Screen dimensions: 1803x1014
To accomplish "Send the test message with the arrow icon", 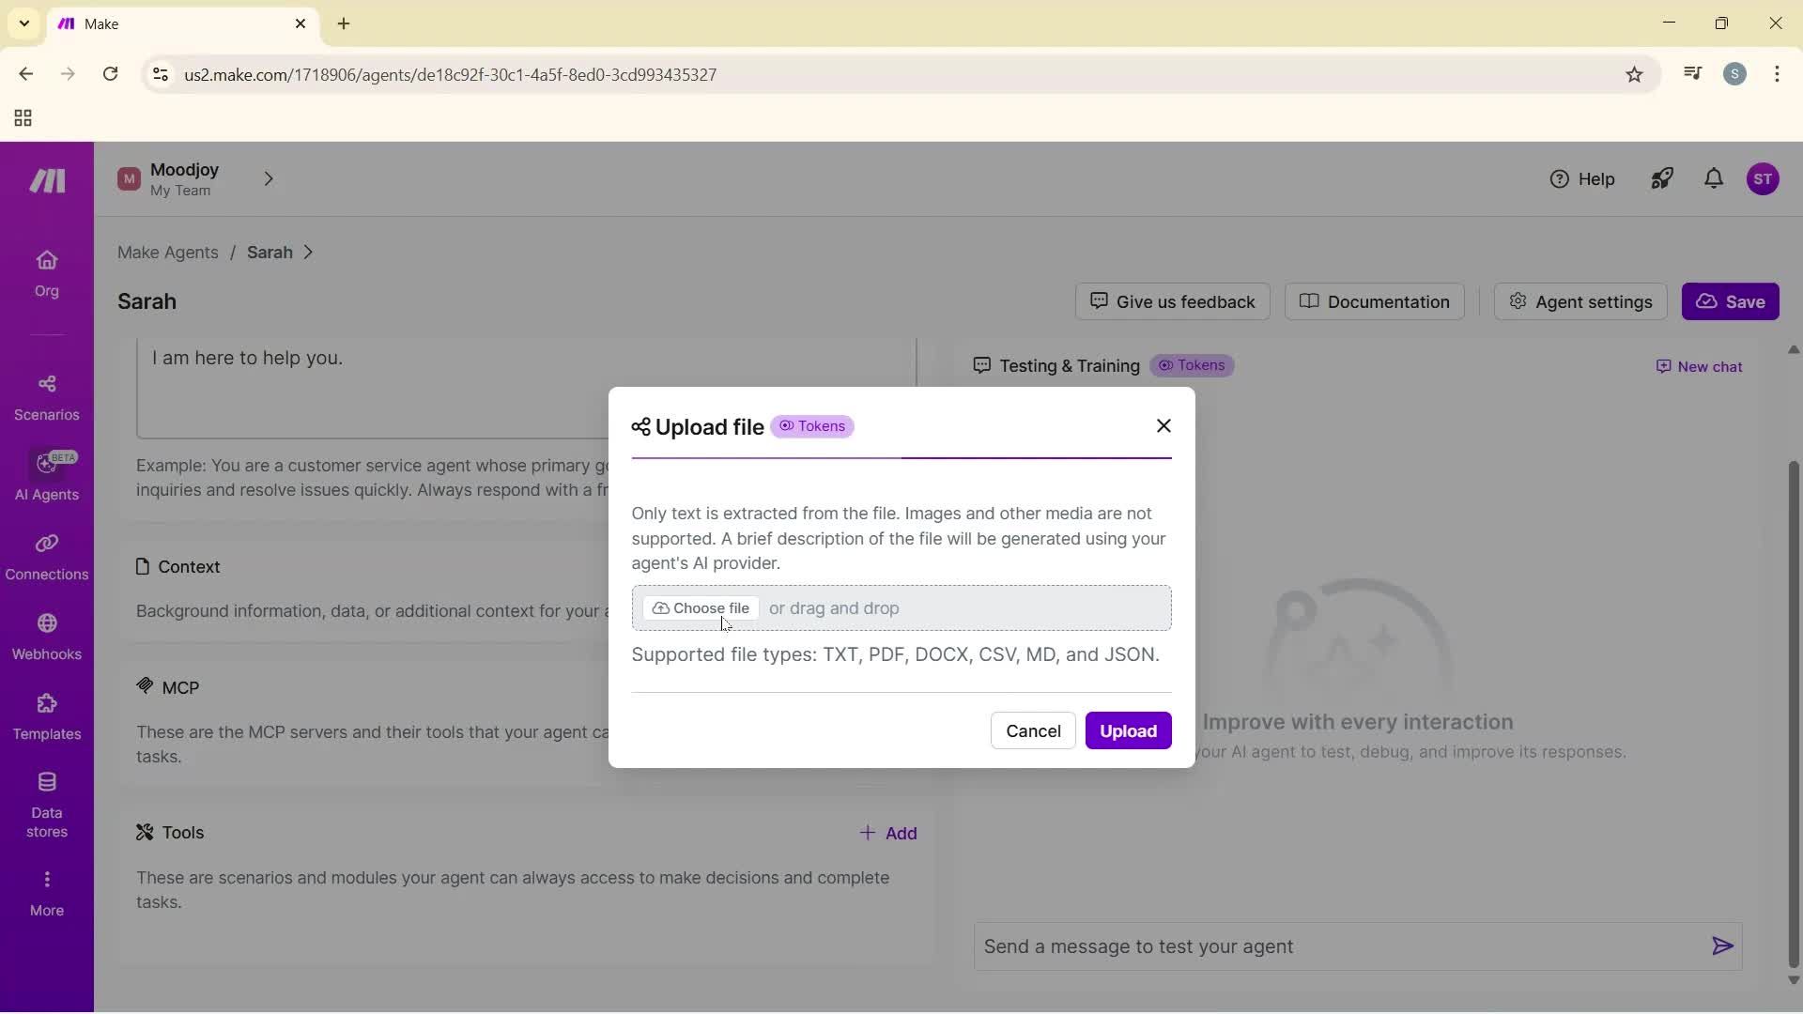I will [1721, 946].
